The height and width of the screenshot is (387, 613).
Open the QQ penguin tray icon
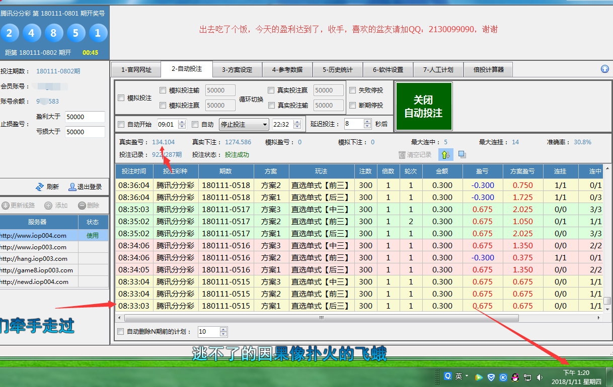click(515, 377)
